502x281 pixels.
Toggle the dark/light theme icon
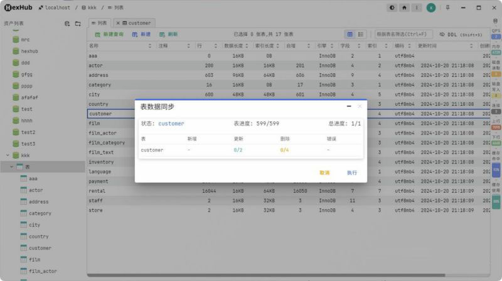coord(392,8)
